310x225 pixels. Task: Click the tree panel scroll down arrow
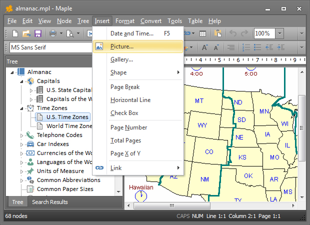(119, 192)
